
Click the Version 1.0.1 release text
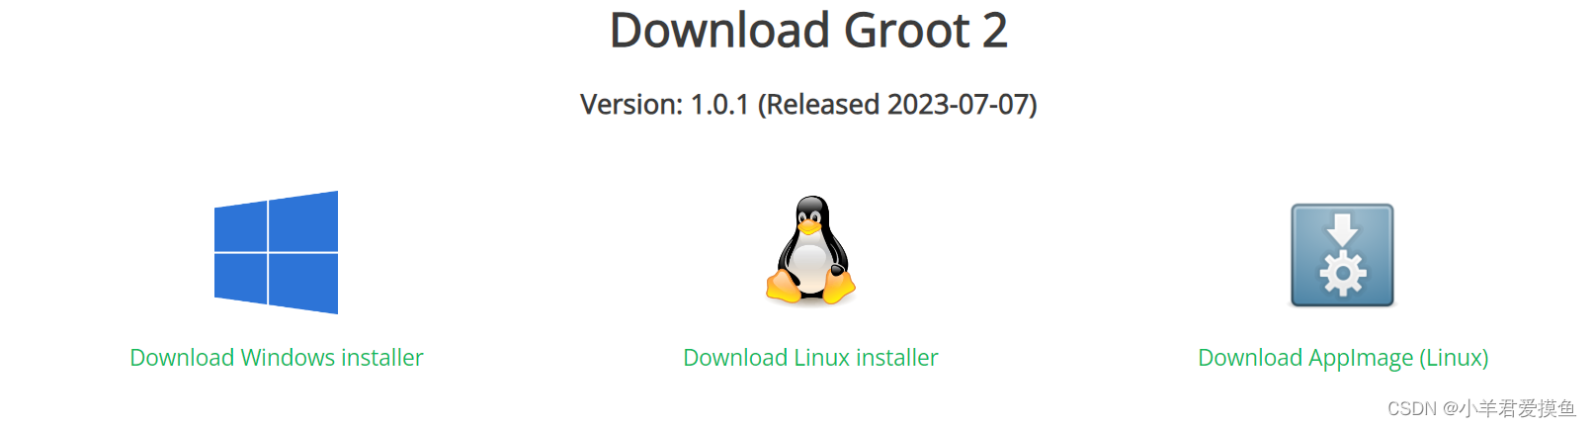tap(808, 105)
